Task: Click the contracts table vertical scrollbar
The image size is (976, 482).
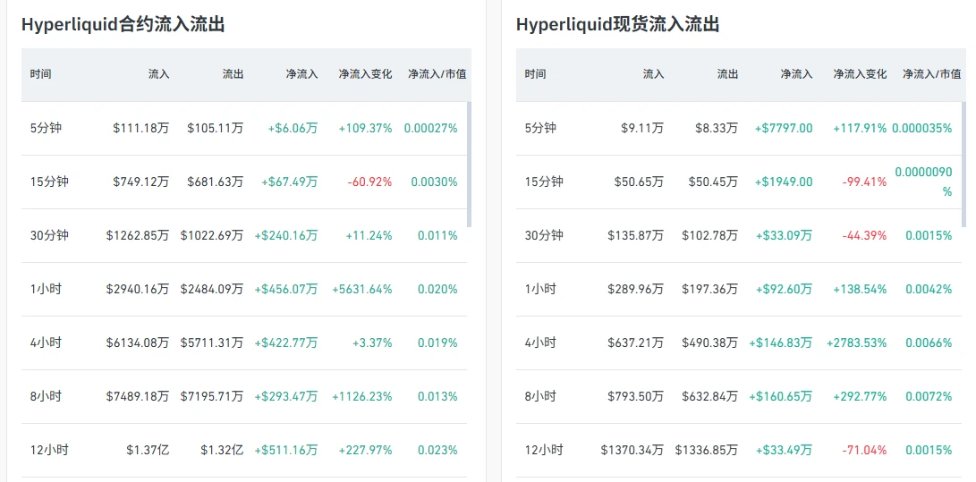Action: (470, 165)
